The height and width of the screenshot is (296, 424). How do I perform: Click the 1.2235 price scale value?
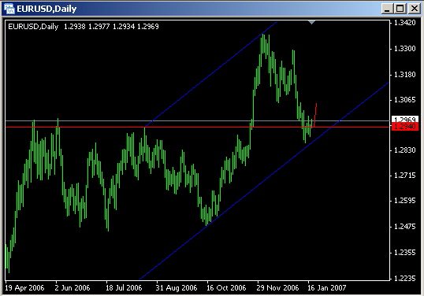pos(404,279)
